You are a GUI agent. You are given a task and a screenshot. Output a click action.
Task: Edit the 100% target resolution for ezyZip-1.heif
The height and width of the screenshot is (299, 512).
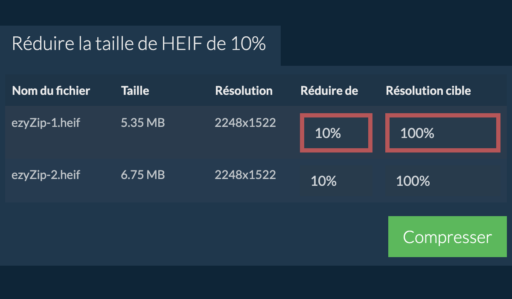click(x=443, y=133)
